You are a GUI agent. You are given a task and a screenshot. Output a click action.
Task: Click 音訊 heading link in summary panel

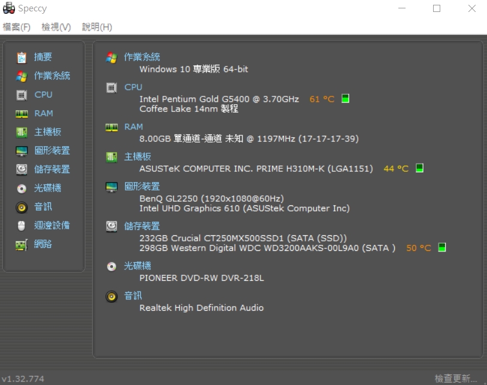[x=133, y=296]
